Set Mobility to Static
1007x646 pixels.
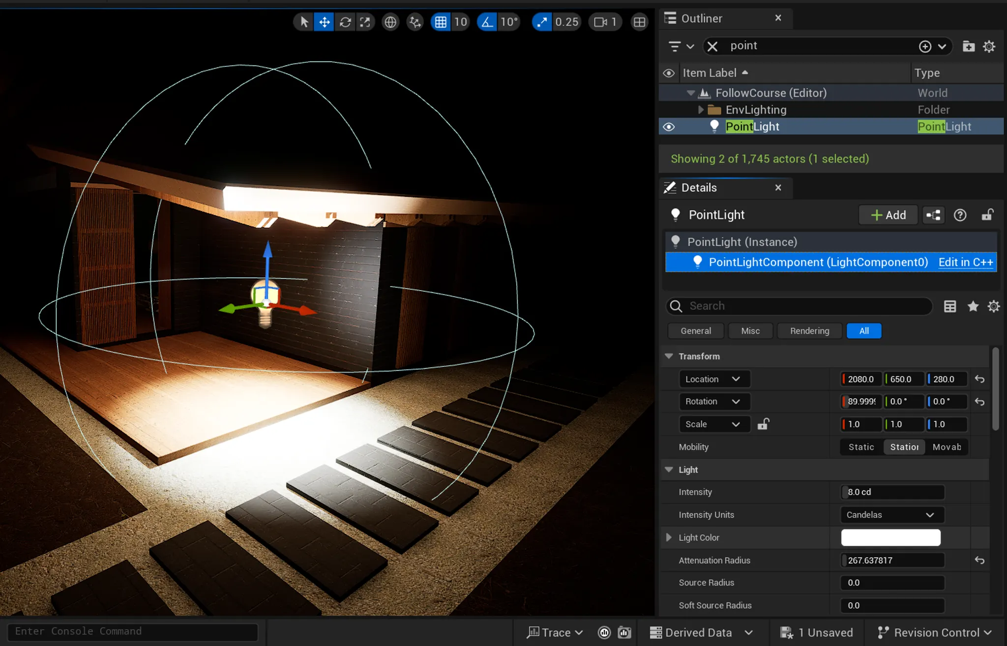click(x=861, y=447)
